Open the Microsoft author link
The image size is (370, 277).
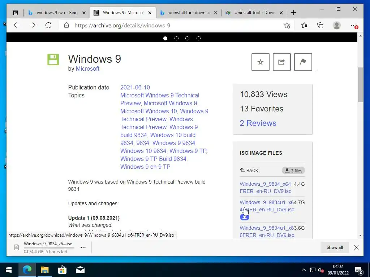[87, 69]
